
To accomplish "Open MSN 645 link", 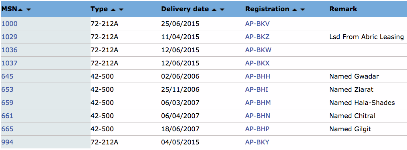I will [x=7, y=77].
